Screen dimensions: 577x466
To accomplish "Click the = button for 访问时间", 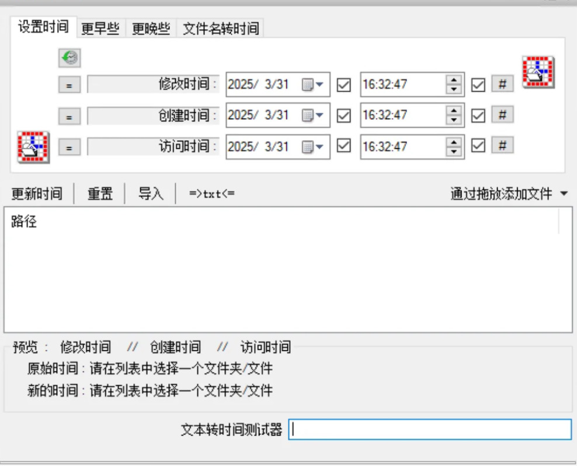I will coord(69,147).
